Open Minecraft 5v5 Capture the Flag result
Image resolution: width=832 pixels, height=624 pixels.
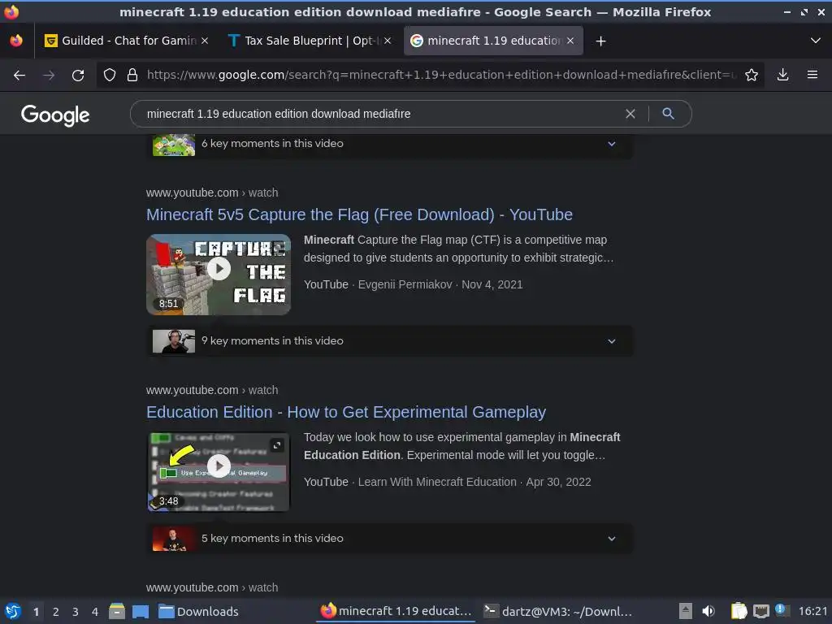(359, 214)
